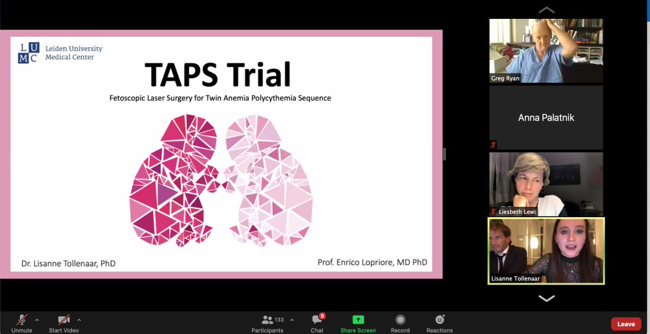Click the participant count '133'

(x=279, y=319)
